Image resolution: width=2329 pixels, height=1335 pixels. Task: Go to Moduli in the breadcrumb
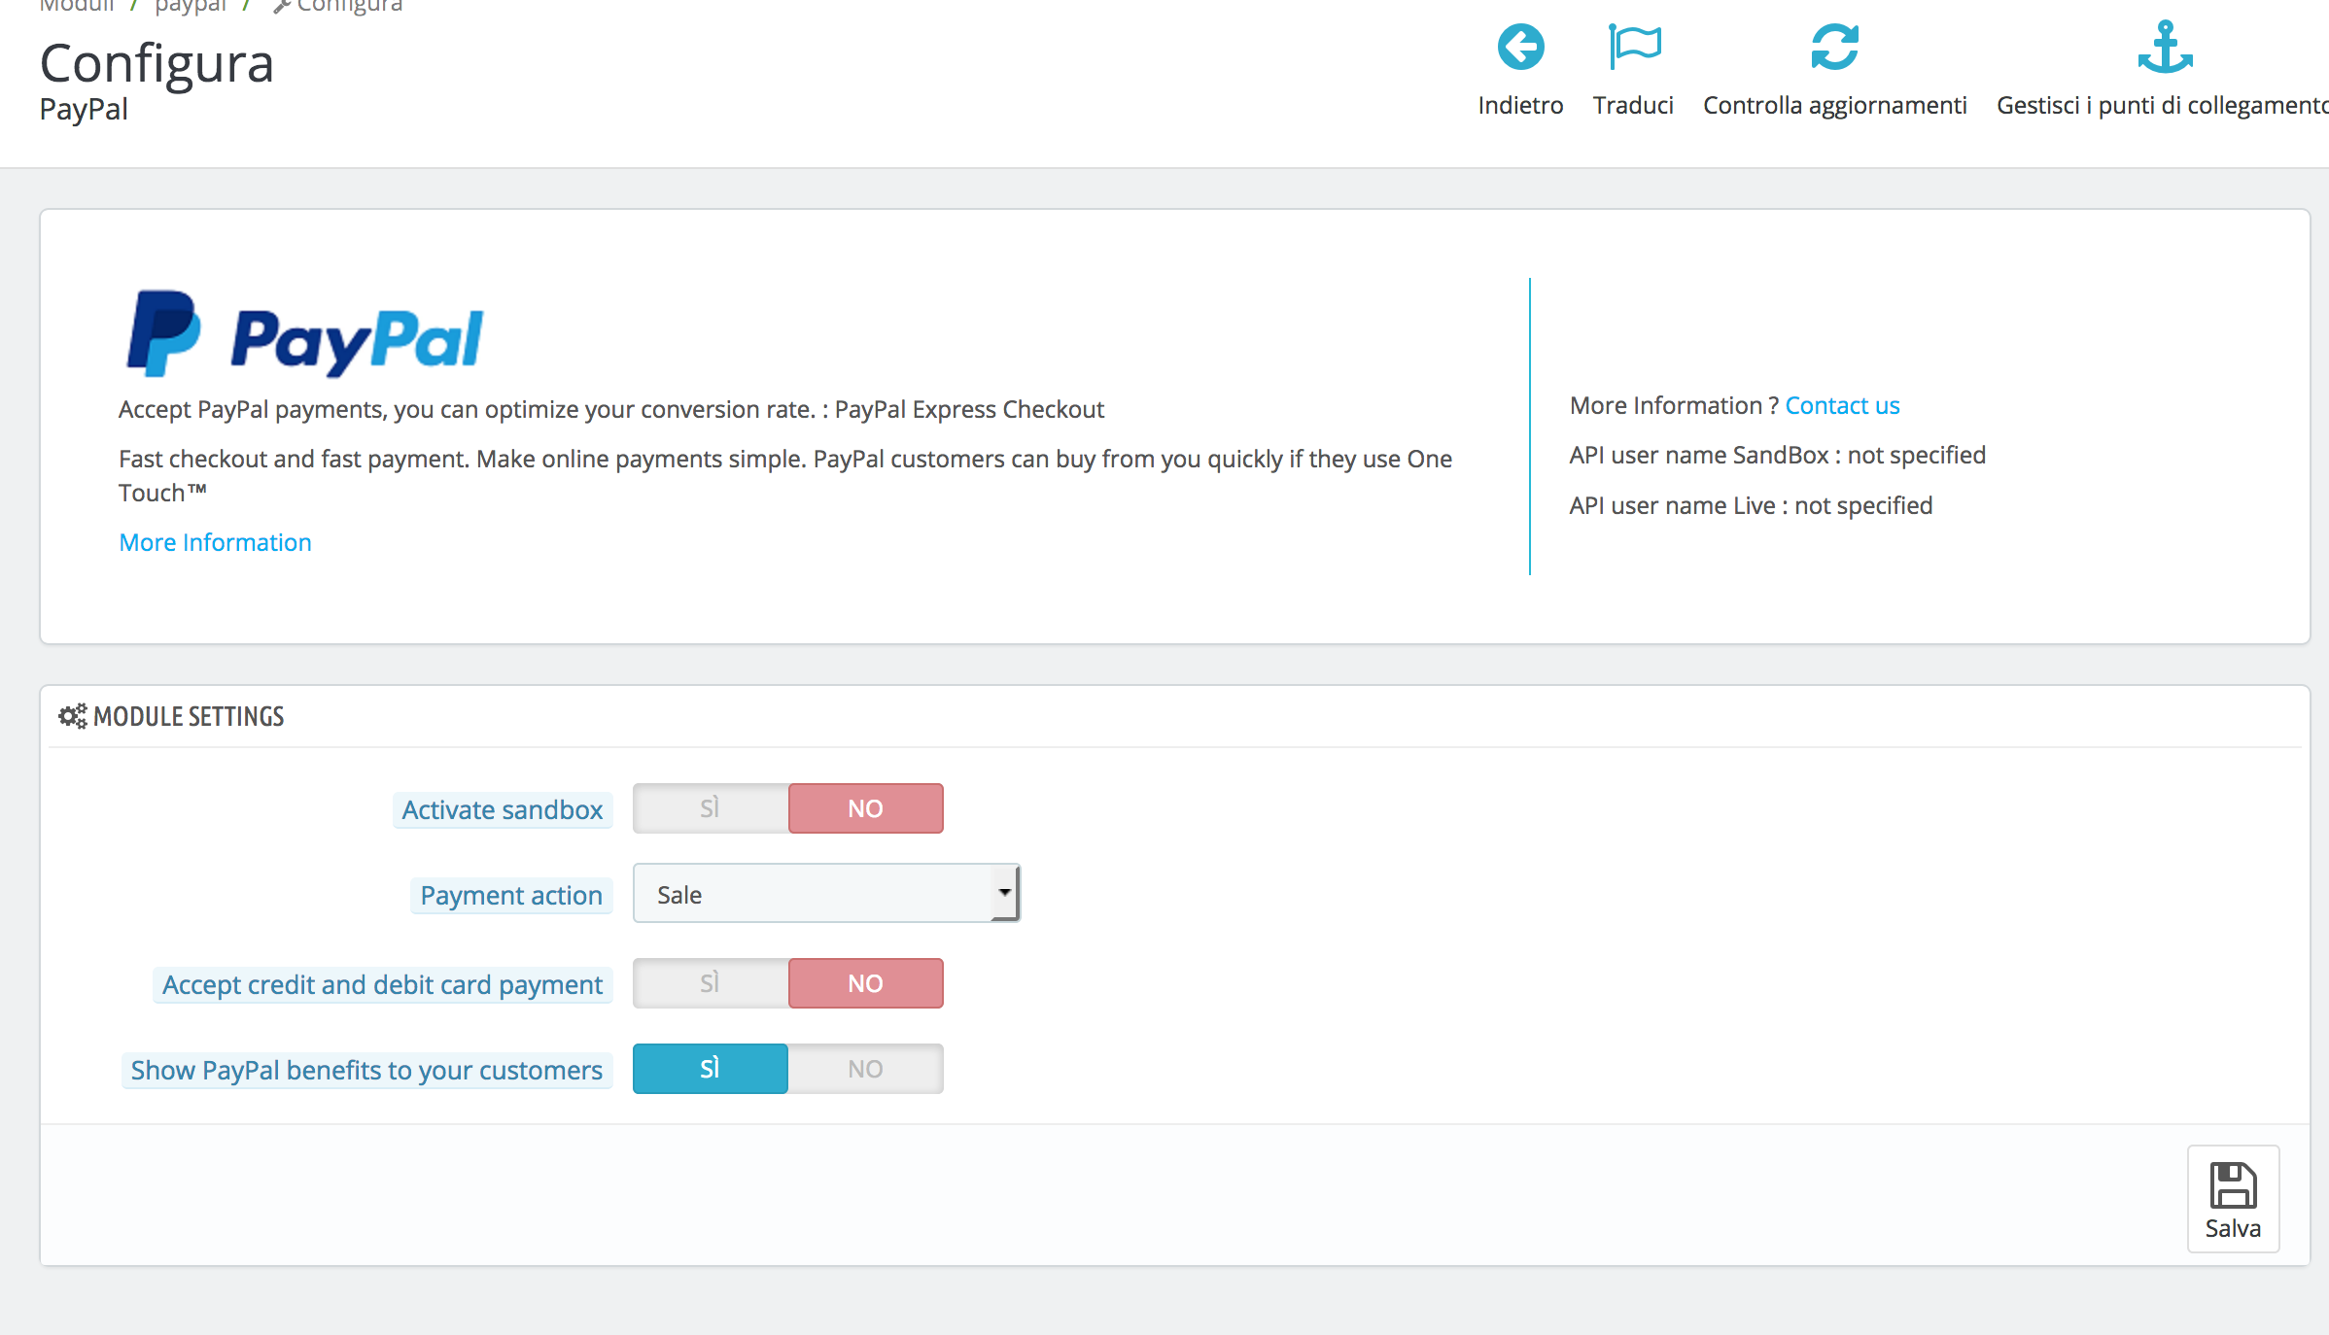pos(76,6)
